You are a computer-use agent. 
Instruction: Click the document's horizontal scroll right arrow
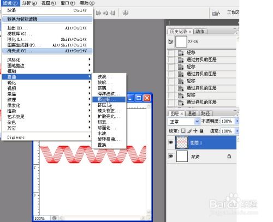(x=144, y=218)
